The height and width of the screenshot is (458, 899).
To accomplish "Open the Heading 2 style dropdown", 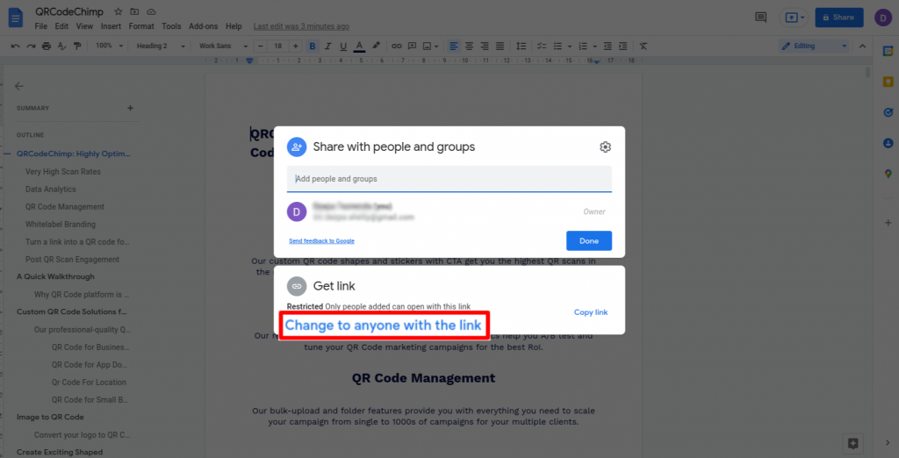I will (x=156, y=46).
